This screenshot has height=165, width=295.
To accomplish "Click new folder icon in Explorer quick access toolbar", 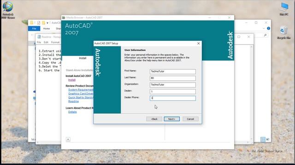I will click(x=43, y=23).
